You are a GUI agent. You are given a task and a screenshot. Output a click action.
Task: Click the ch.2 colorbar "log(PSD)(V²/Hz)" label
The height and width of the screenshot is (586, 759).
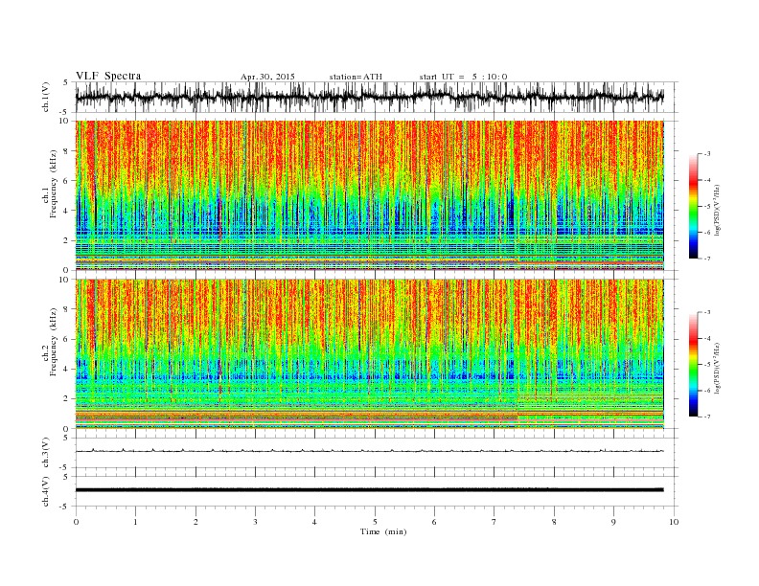point(719,367)
